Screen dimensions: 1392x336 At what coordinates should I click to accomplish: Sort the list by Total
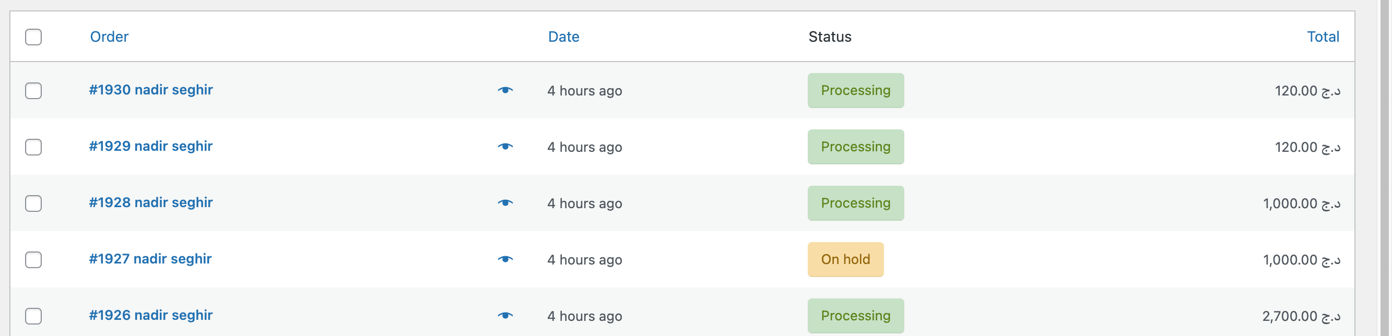pos(1323,36)
